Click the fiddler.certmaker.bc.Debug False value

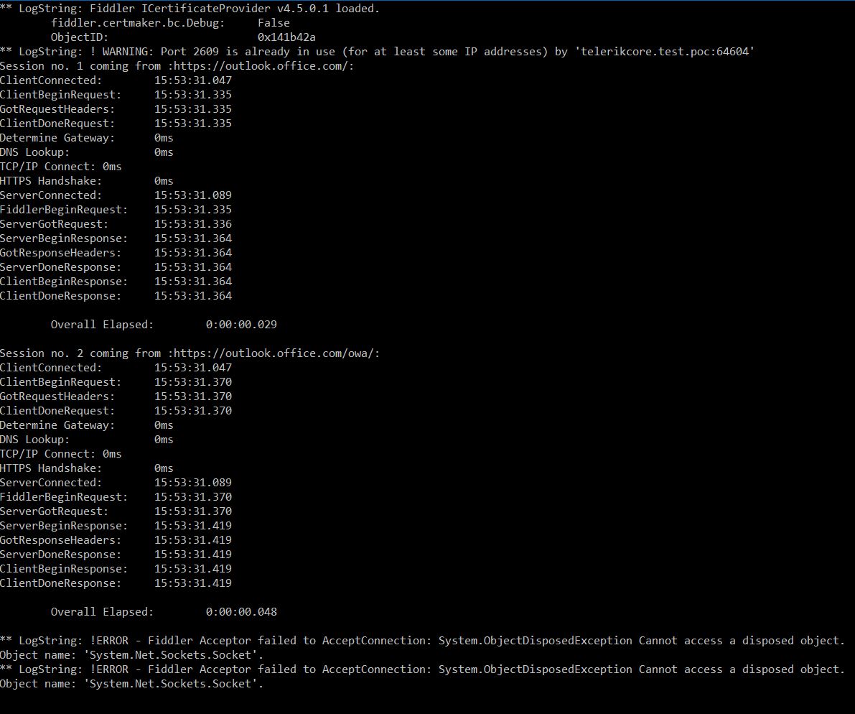[274, 23]
